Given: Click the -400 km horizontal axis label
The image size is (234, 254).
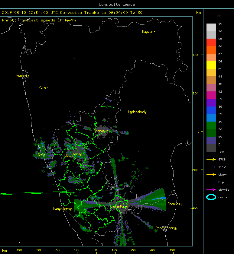Looking at the screenshot, I should click(x=18, y=250).
